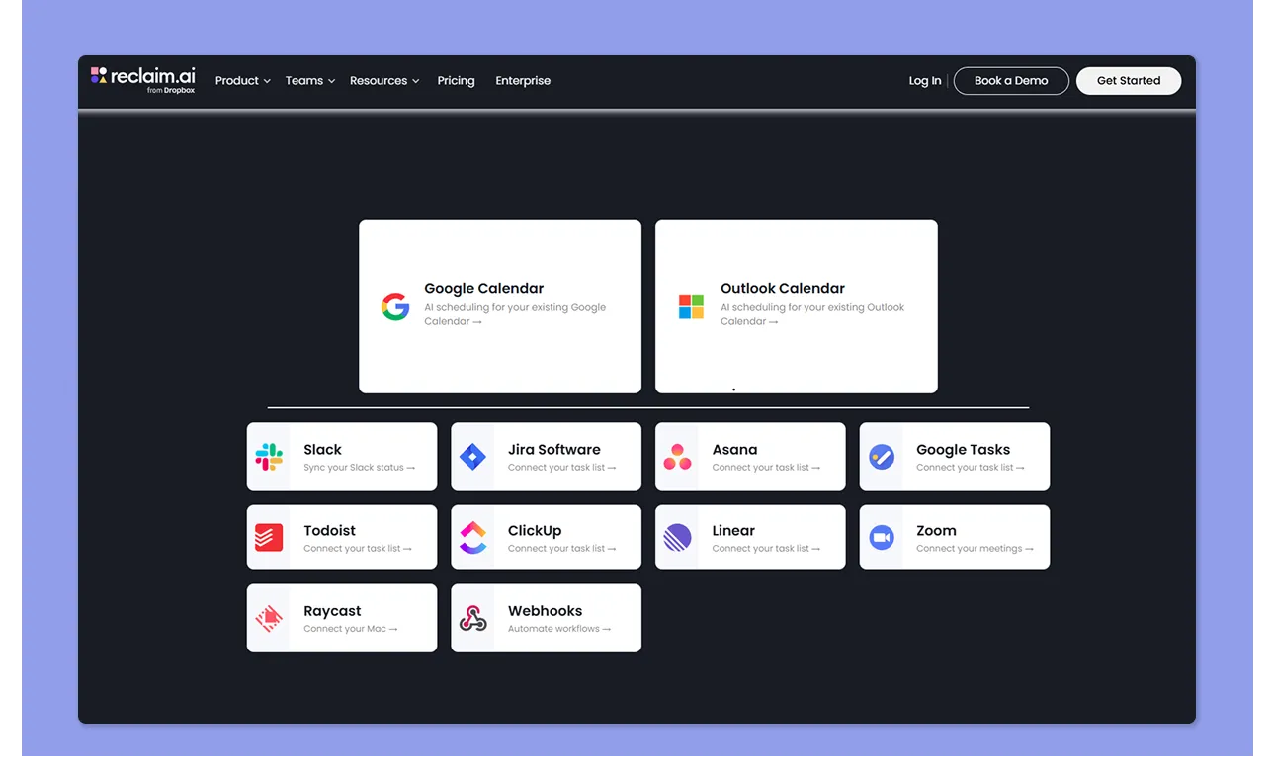Click 'AI scheduling for your existing Outlook Calendar' text
This screenshot has width=1273, height=779.
tap(812, 314)
